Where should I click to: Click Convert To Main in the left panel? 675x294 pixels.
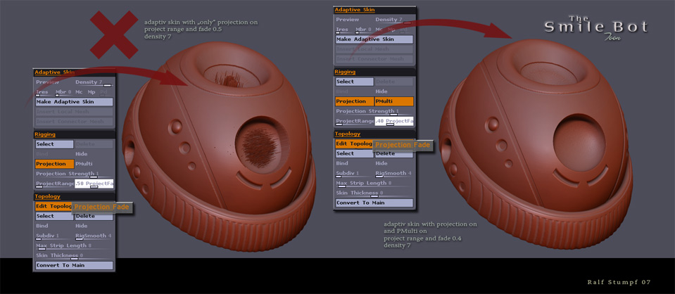coord(74,265)
